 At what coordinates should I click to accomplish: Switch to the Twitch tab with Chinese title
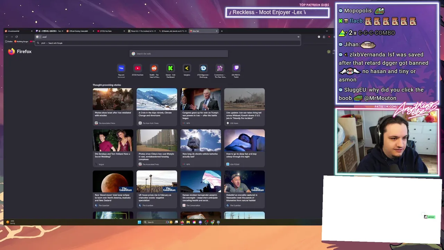[50, 31]
